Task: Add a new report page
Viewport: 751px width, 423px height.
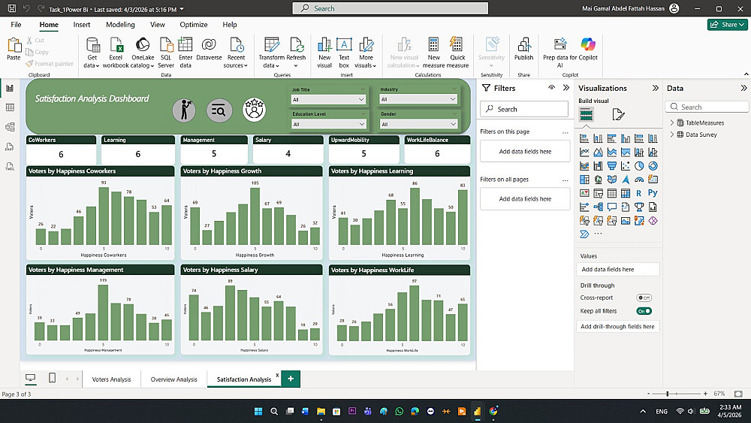Action: (x=291, y=379)
